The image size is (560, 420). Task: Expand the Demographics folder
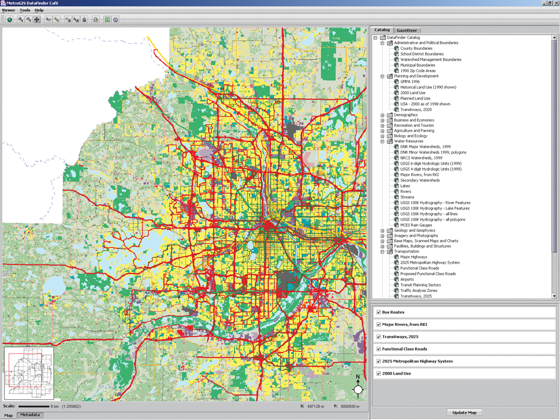point(382,115)
